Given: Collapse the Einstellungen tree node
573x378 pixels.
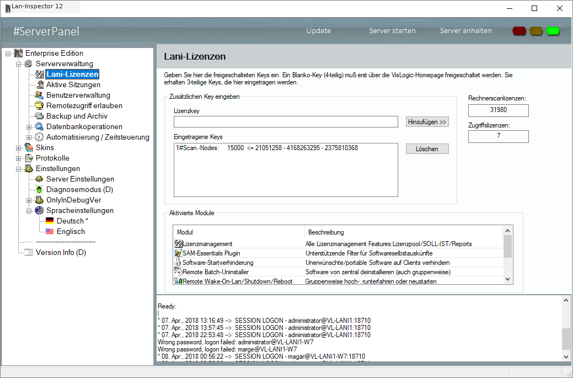Looking at the screenshot, I should coord(18,169).
